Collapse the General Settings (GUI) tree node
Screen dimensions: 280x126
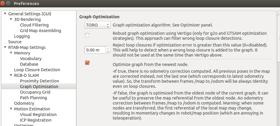click(5, 14)
